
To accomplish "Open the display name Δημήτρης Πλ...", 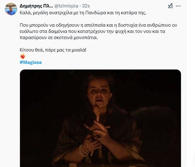I will pyautogui.click(x=36, y=6).
